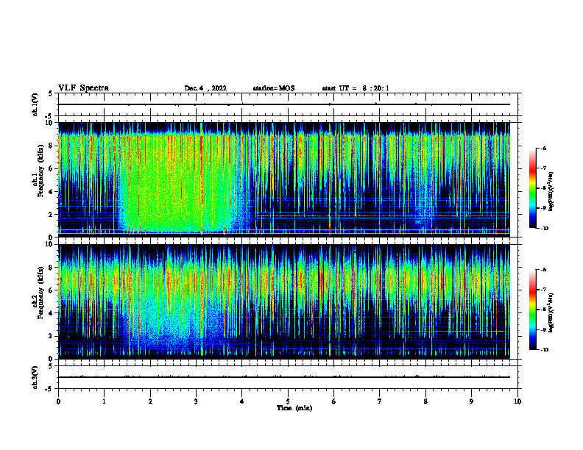Image resolution: width=583 pixels, height=450 pixels.
Task: Pick the ch.1 spectrogram color scale bar
Action: click(533, 188)
